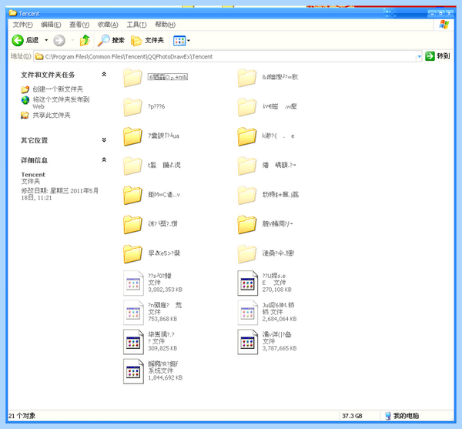462x429 pixels.
Task: Click the folder icon in the address bar
Action: pyautogui.click(x=39, y=56)
